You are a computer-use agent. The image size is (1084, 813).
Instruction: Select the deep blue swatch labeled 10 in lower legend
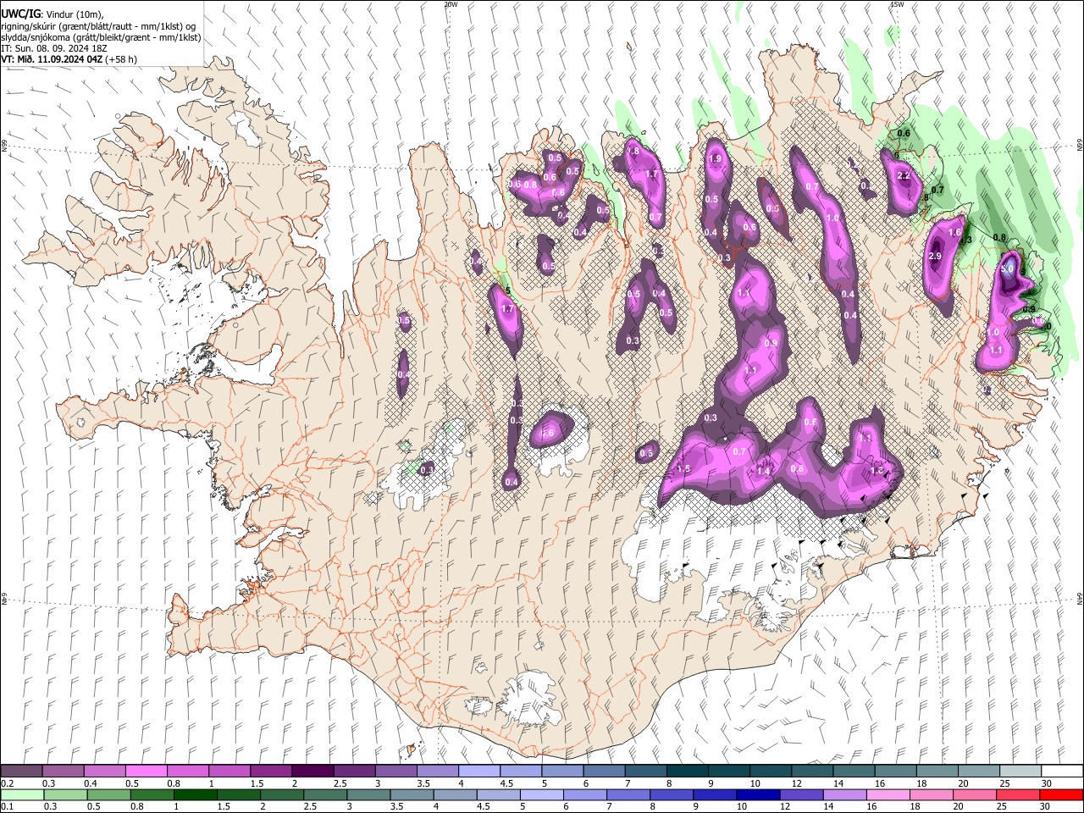pos(758,795)
